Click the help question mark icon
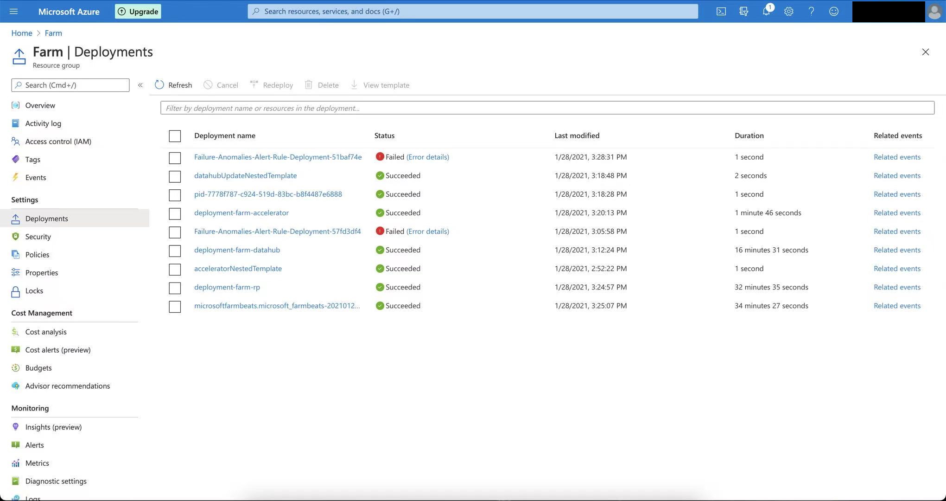Image resolution: width=946 pixels, height=501 pixels. coord(811,12)
